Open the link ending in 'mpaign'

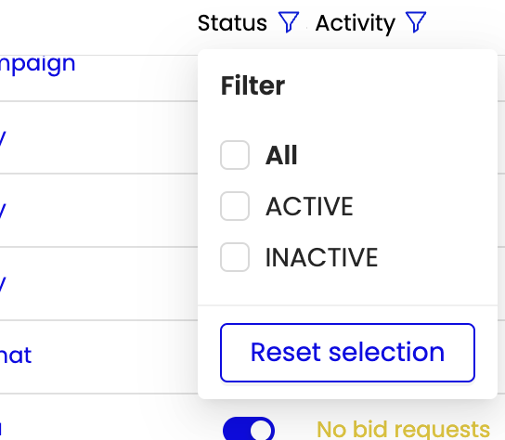(x=37, y=64)
